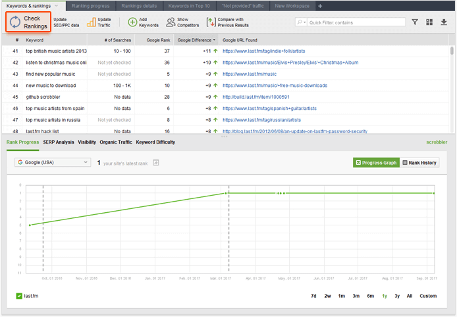The image size is (457, 317).
Task: Click the Show Competitors people icon
Action: [171, 22]
